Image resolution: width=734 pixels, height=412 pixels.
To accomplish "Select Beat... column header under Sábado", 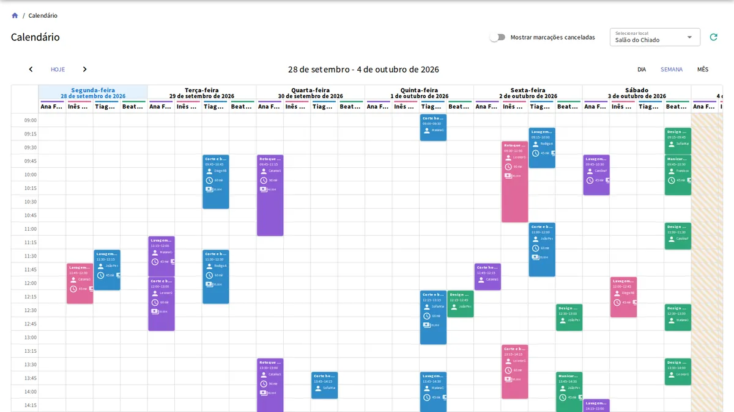I will tap(678, 106).
